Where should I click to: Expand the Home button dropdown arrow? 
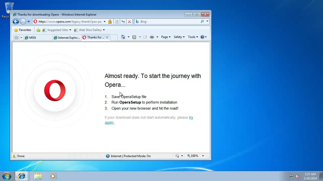coord(128,37)
